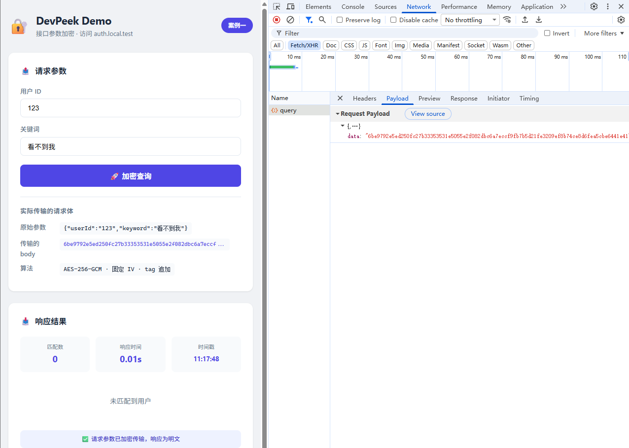Open network conditions wifi icon

click(507, 20)
